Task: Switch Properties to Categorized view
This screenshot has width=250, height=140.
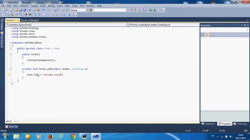Action: (x=203, y=35)
